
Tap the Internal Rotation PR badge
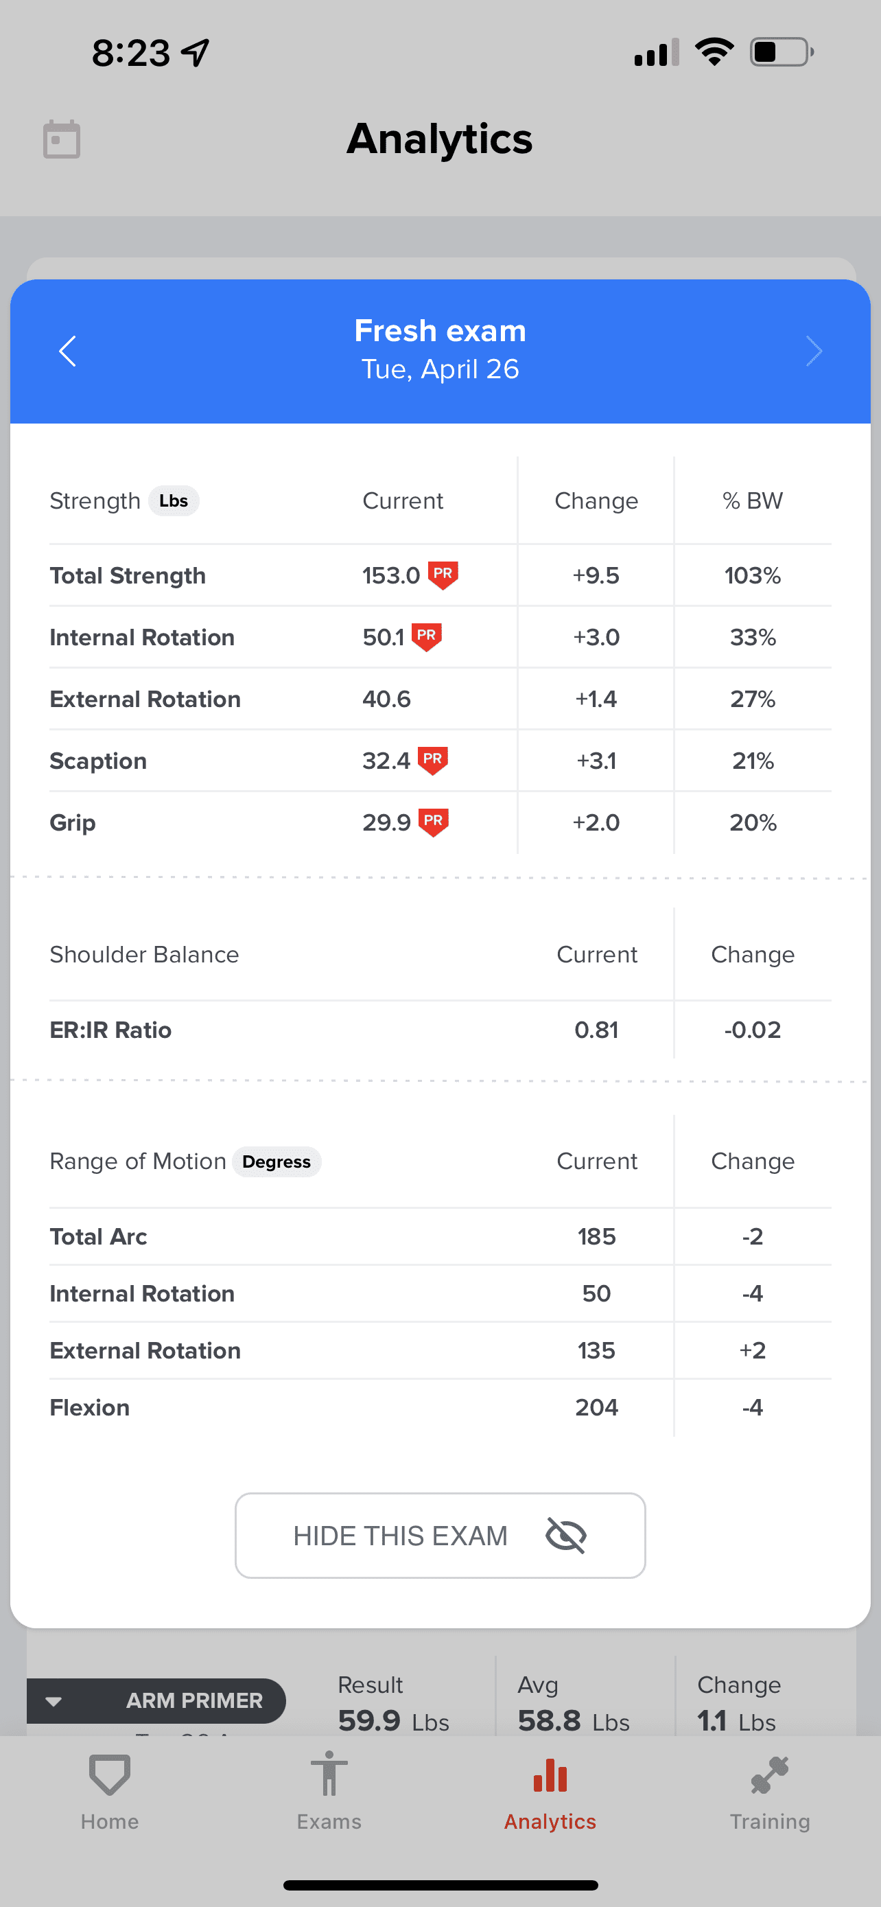pos(426,636)
